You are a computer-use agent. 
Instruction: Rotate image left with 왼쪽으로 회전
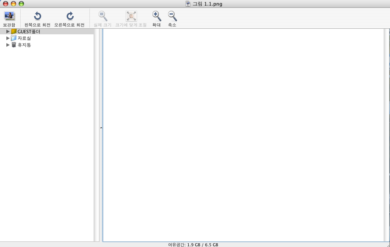(37, 16)
